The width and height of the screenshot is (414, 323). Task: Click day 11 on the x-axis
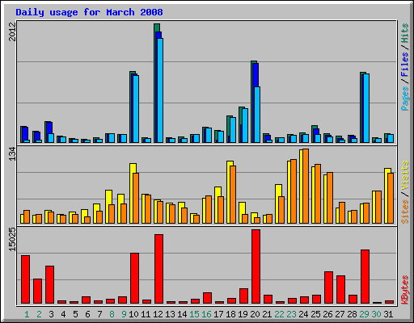[146, 314]
